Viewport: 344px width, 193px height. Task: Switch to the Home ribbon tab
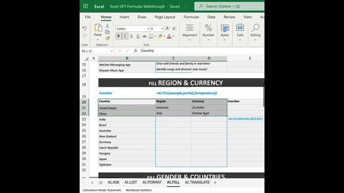[x=106, y=17]
